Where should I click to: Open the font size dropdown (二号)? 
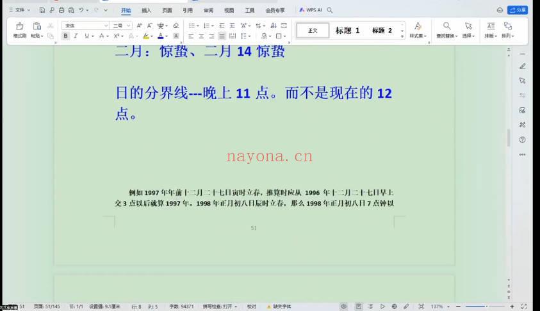tap(128, 26)
